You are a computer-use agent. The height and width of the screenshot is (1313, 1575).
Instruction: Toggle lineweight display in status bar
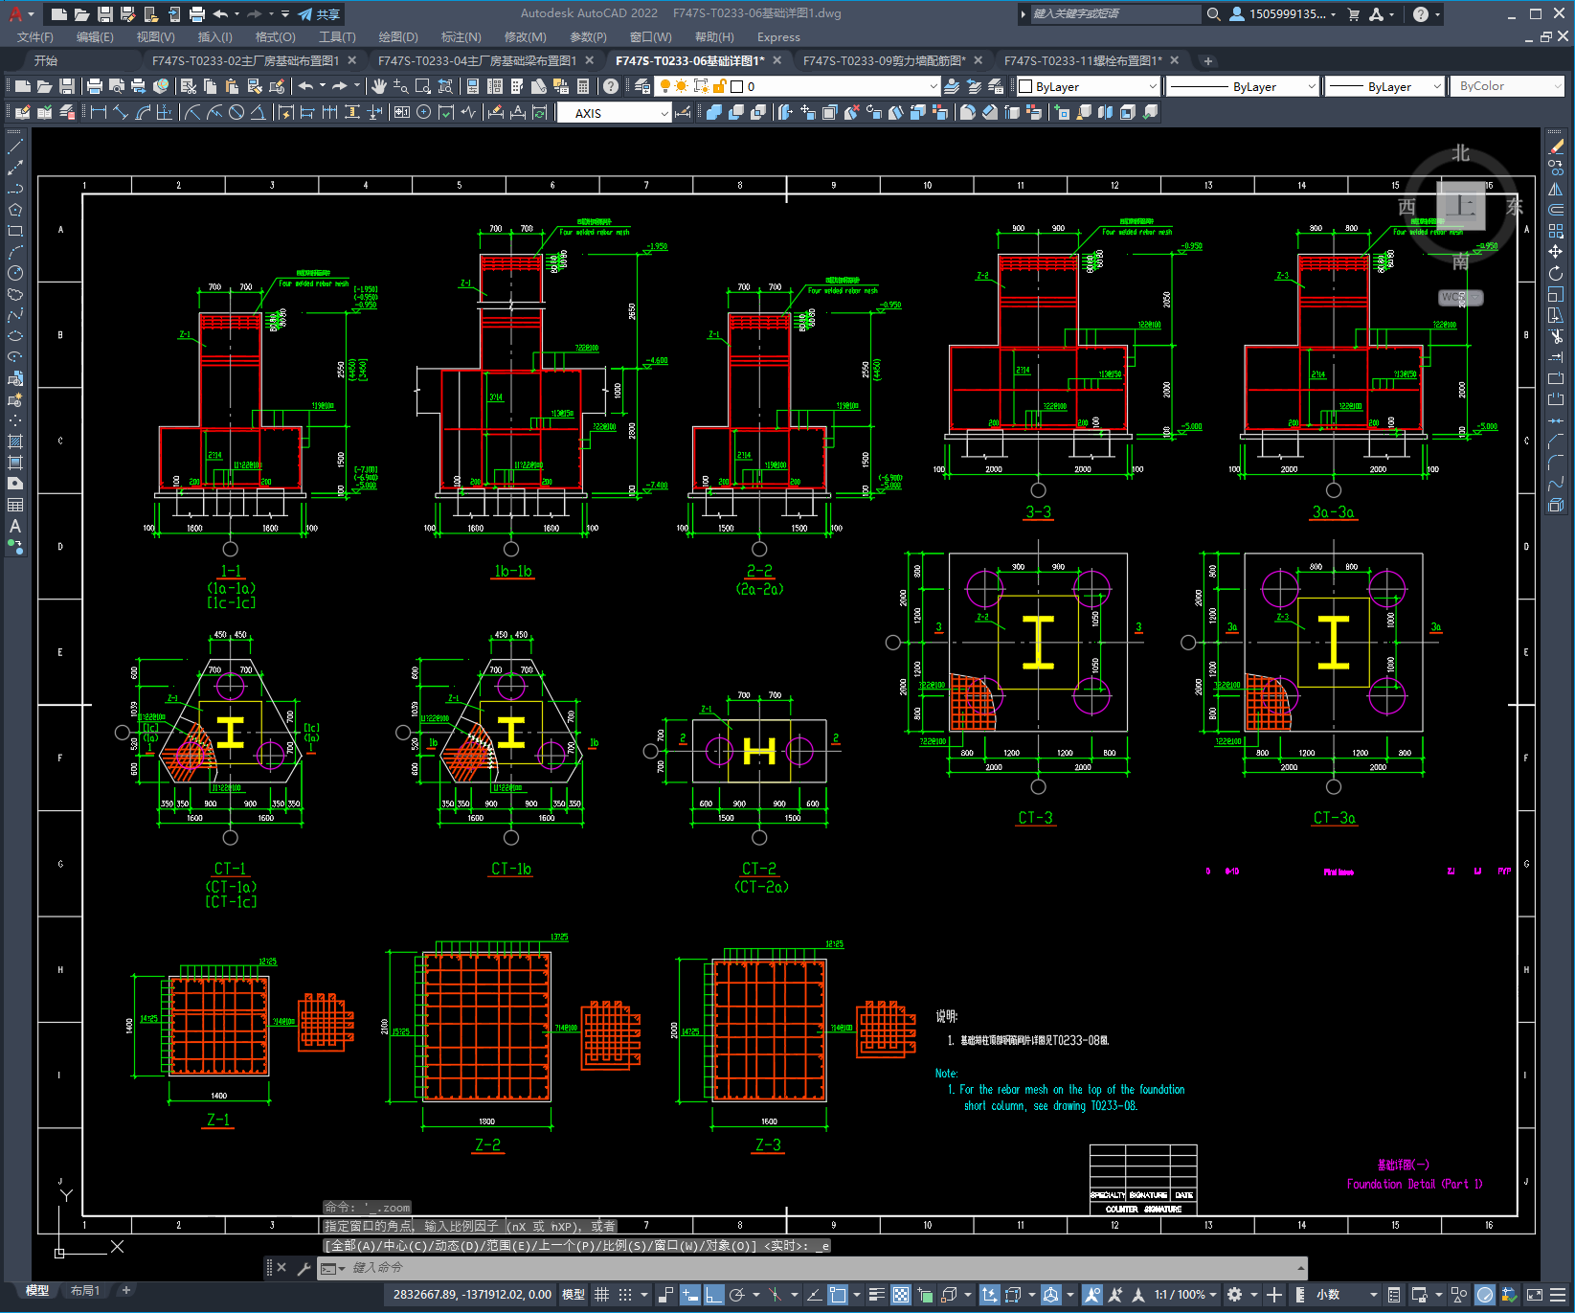[x=876, y=1295]
